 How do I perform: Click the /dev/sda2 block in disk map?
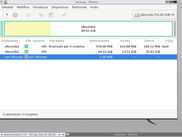tap(88, 29)
